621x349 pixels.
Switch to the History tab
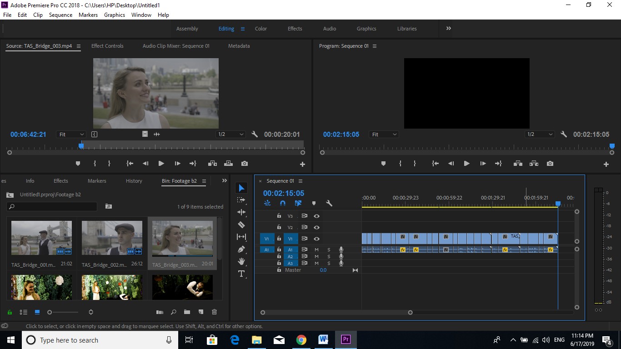tap(134, 181)
